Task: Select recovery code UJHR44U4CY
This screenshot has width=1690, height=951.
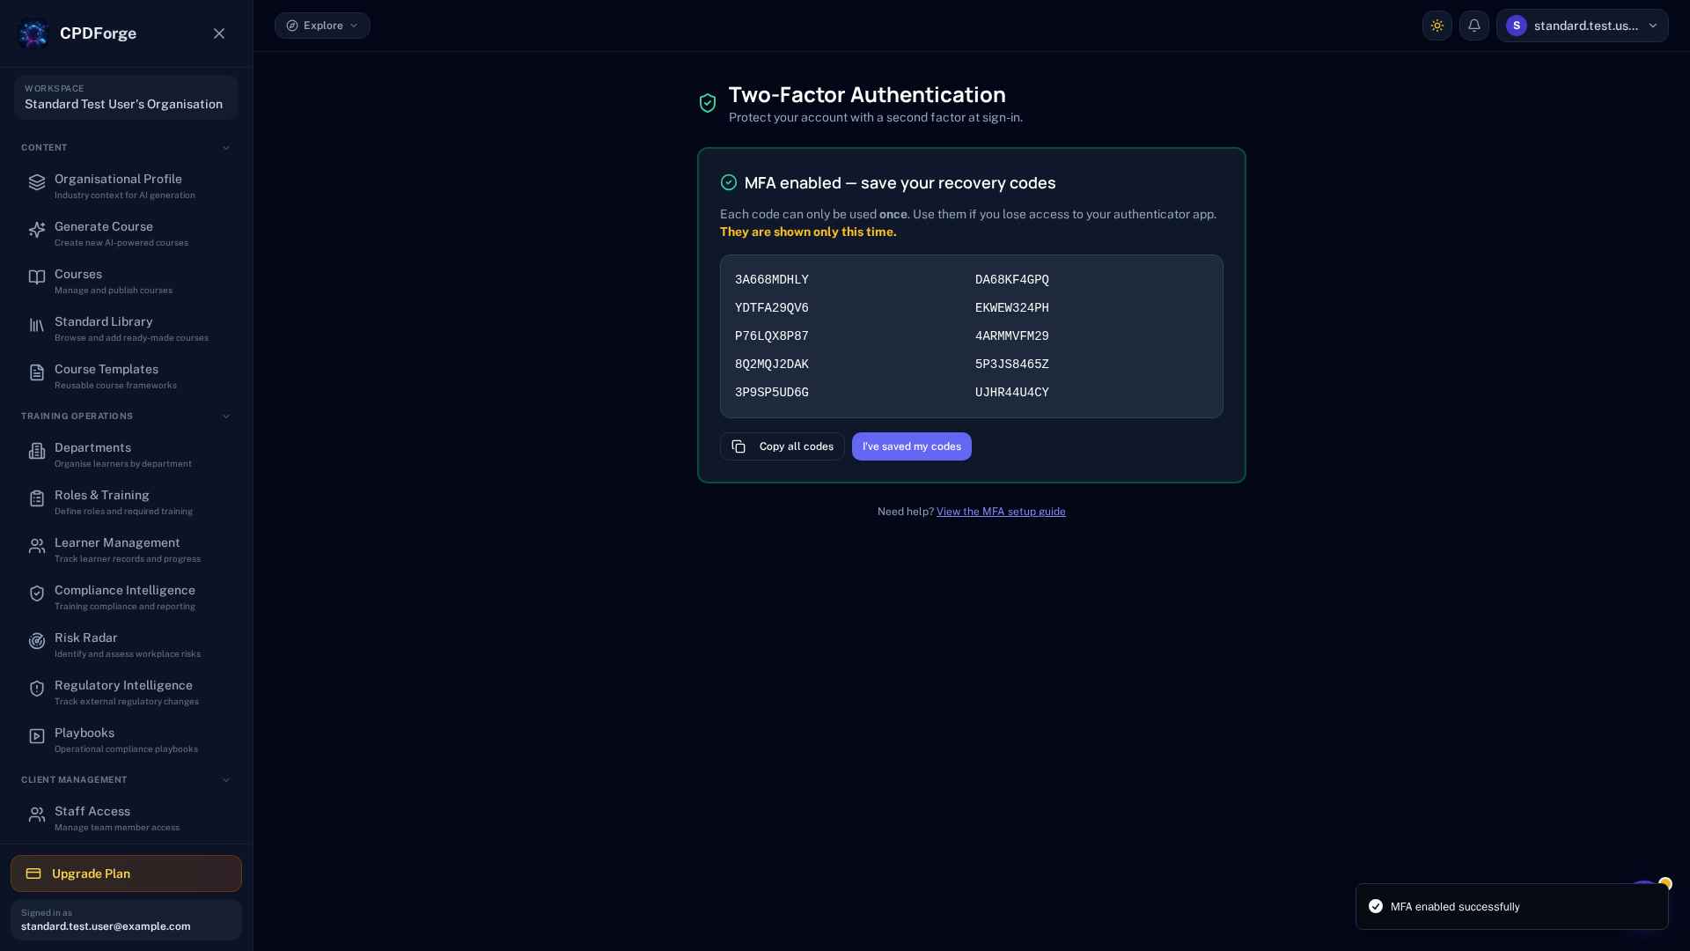Action: [x=1012, y=393]
